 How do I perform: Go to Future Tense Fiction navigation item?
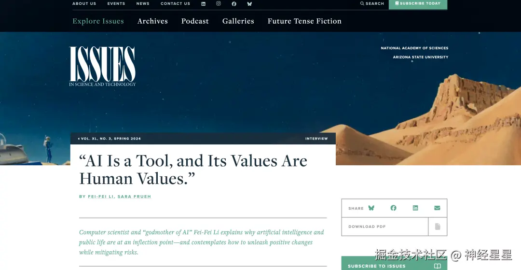[x=305, y=21]
